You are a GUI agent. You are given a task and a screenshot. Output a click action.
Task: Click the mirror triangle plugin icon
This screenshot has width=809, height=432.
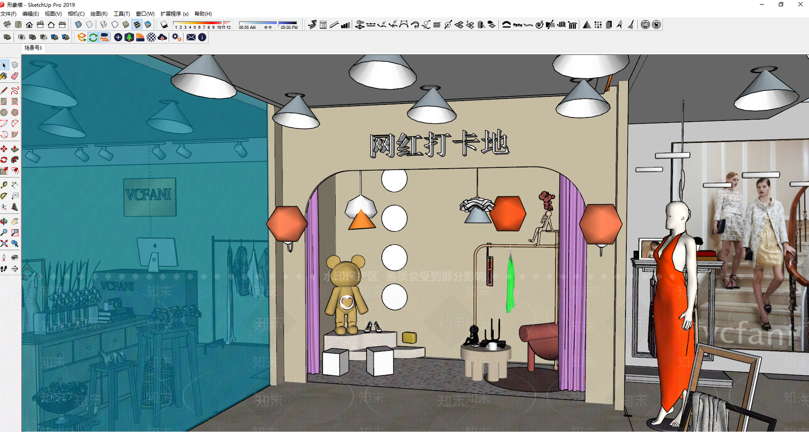tap(587, 24)
